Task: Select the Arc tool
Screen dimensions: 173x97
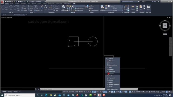Action: [x=15, y=8]
